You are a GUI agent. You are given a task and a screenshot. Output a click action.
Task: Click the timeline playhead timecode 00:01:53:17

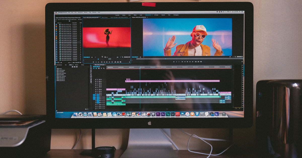tap(96, 67)
